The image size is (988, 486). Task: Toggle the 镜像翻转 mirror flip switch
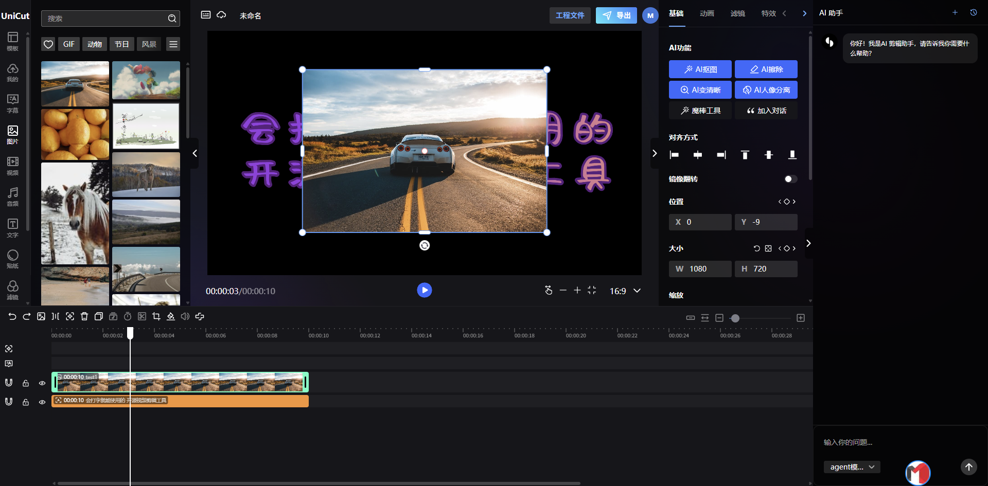click(790, 179)
